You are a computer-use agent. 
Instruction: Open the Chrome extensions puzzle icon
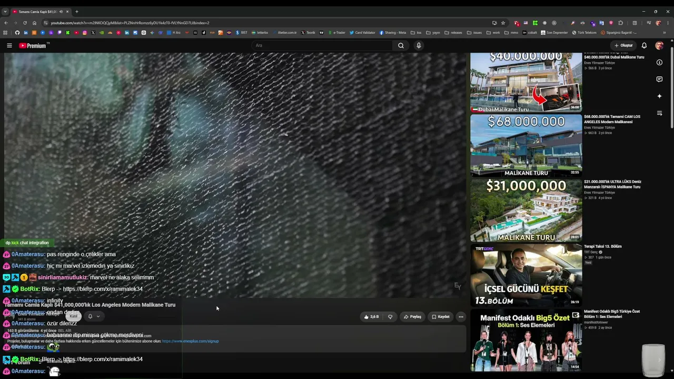(x=620, y=23)
